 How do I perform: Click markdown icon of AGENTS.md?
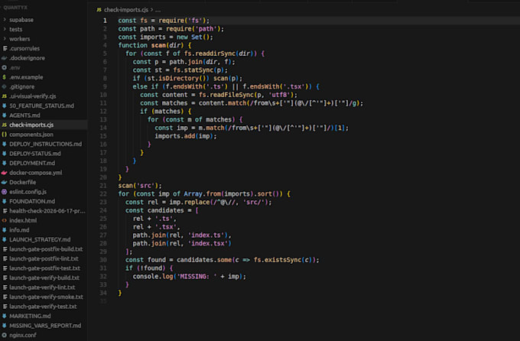5,115
